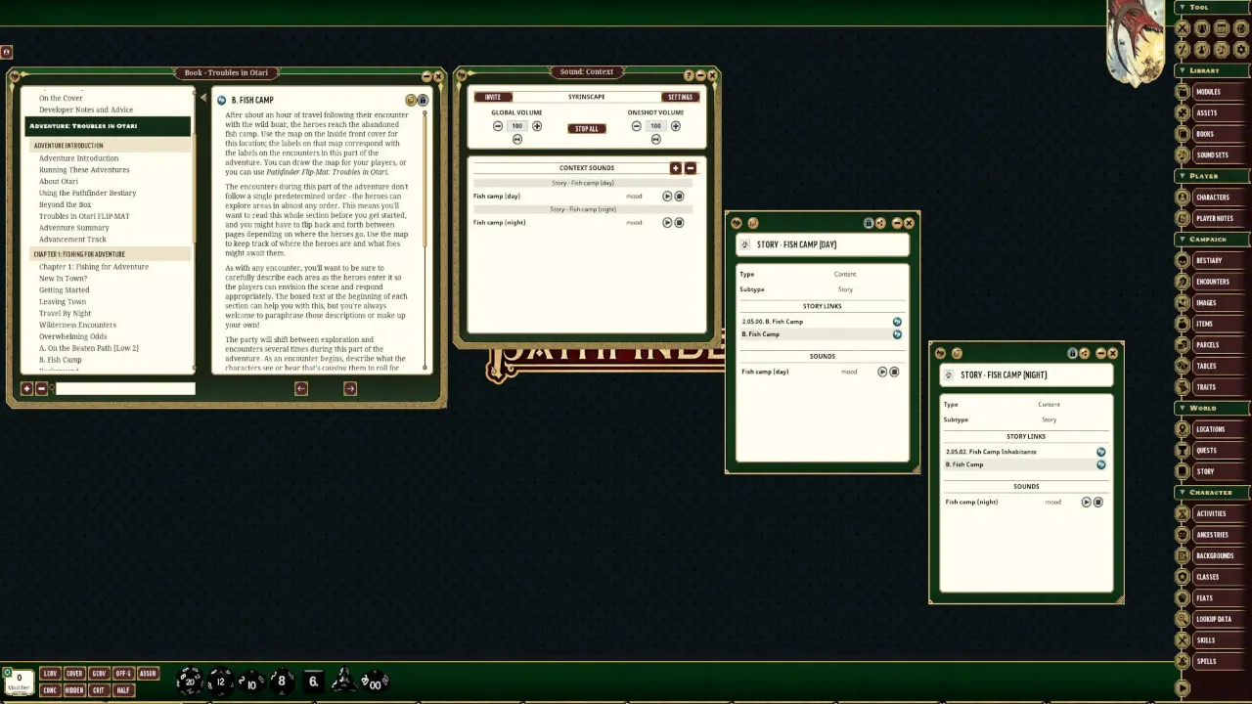Roll the d8 die

point(282,681)
